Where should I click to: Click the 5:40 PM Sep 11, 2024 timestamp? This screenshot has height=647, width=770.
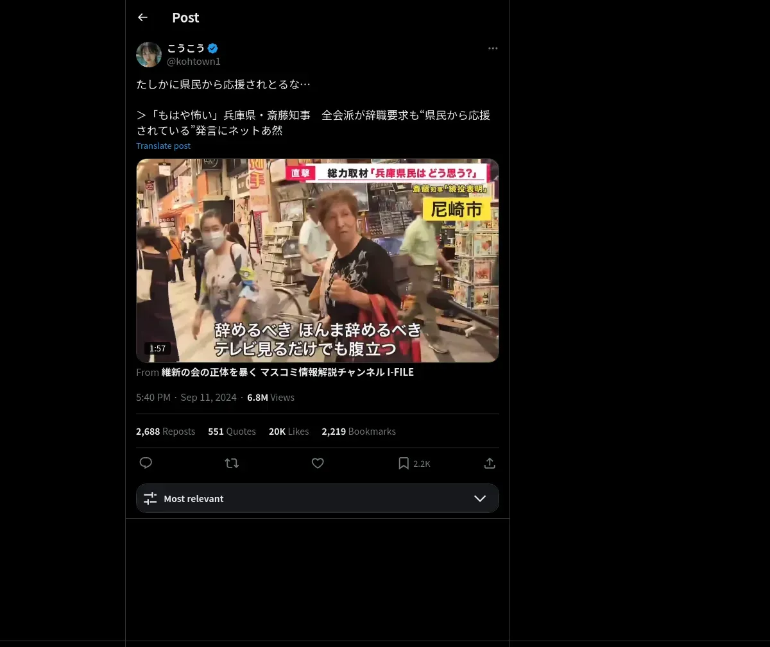[x=186, y=398]
